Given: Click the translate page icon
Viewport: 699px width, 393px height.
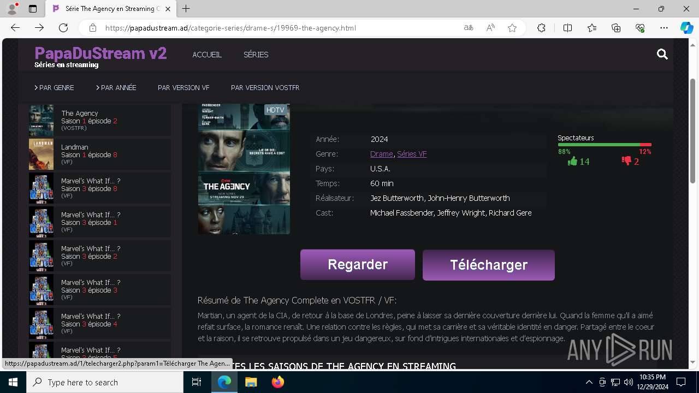Looking at the screenshot, I should (x=469, y=28).
